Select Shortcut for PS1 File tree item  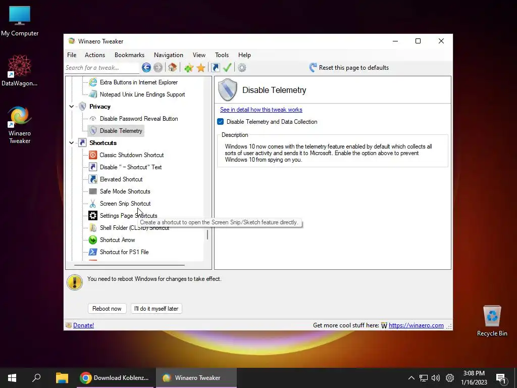(124, 252)
